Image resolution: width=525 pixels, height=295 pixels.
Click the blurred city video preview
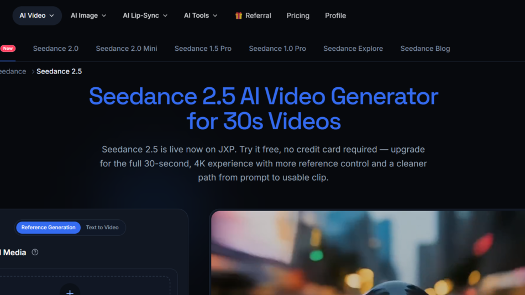(x=368, y=253)
